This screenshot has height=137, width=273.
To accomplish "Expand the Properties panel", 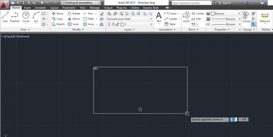I will (x=222, y=30).
